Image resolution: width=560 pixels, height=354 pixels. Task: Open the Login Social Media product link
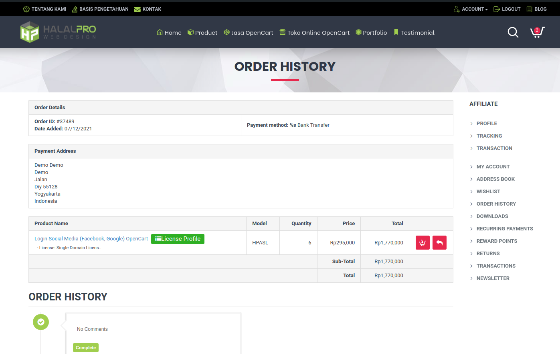click(91, 239)
